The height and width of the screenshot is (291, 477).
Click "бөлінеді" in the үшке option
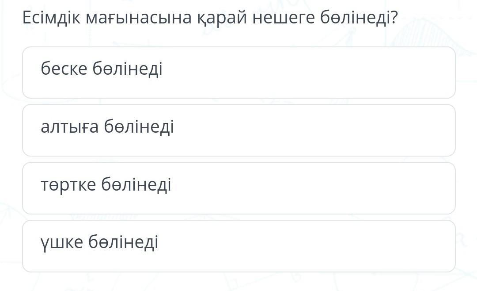coord(123,243)
